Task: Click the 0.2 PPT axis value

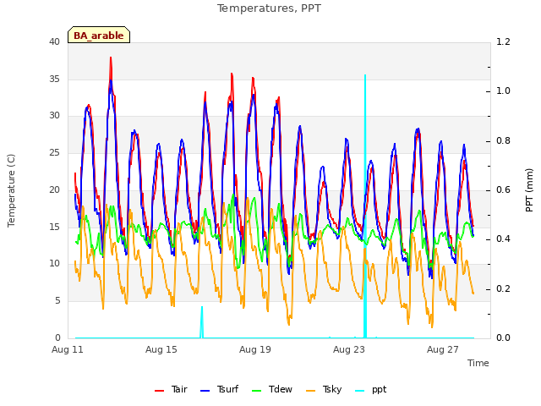Action: [x=503, y=289]
